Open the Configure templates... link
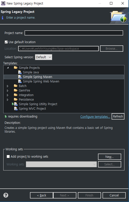Screen dimensions: 129x202 (95, 117)
